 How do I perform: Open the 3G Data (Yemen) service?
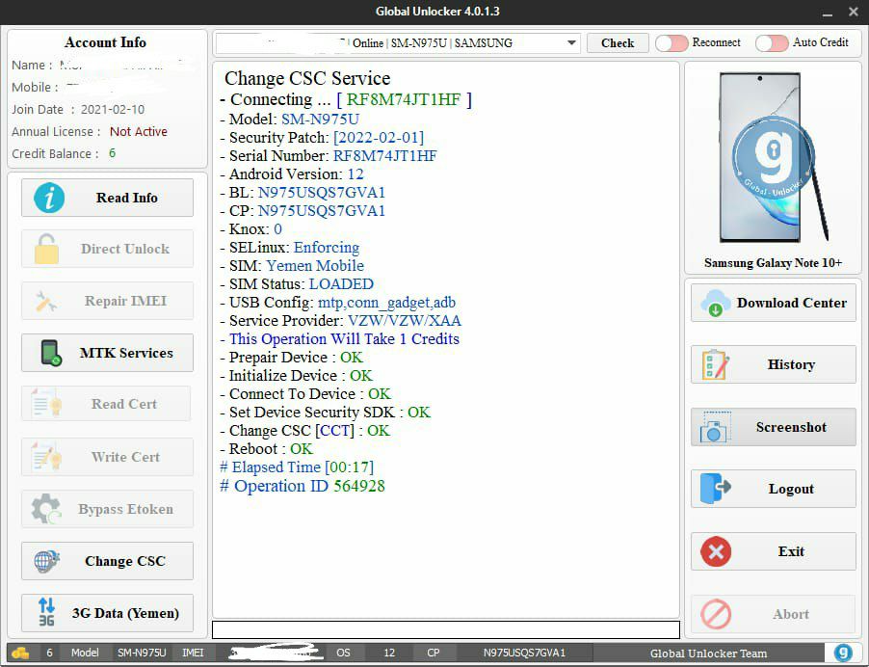(x=108, y=613)
